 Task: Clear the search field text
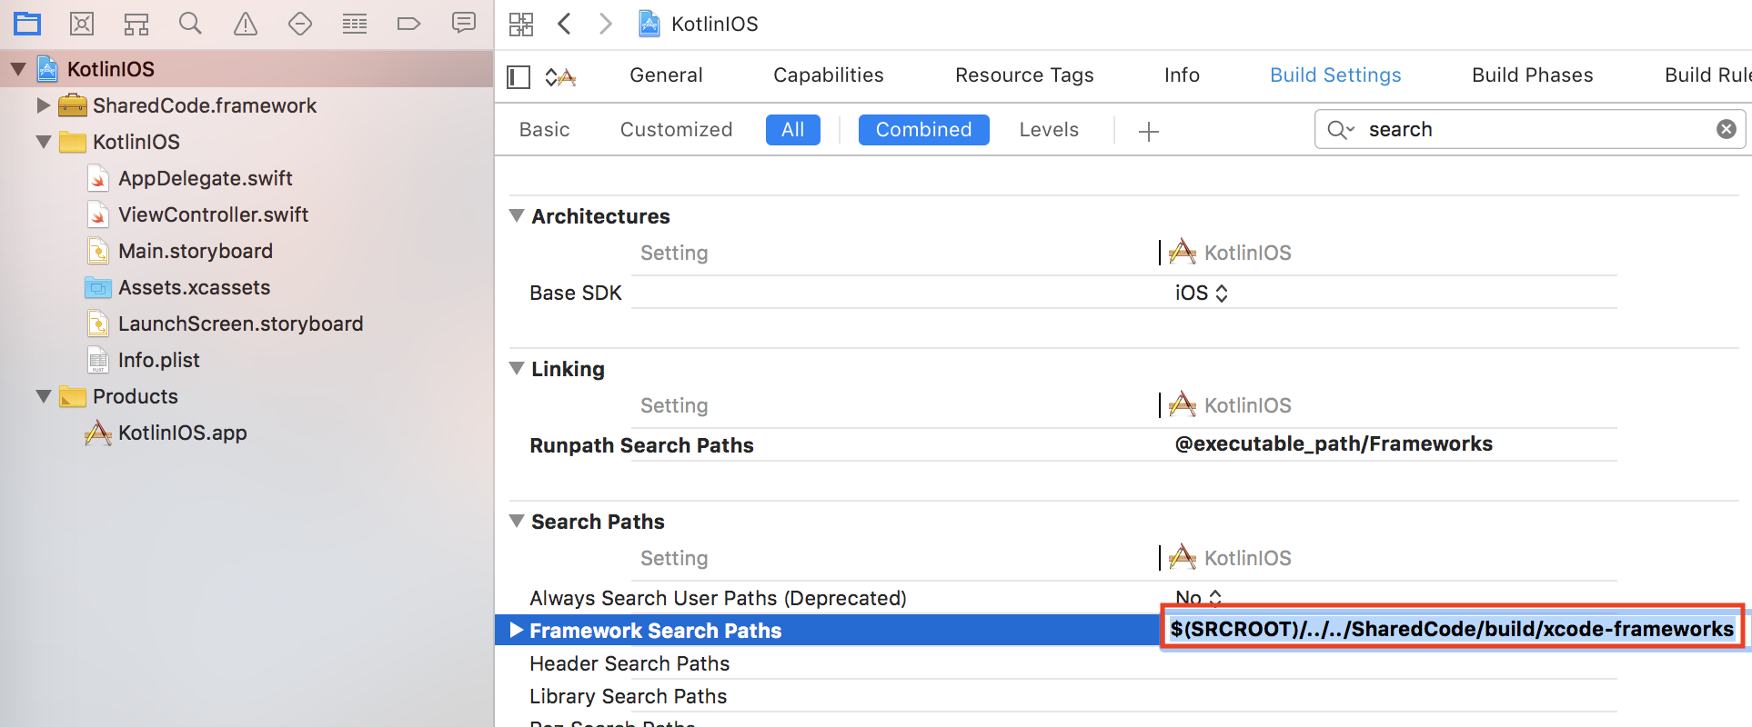tap(1726, 129)
